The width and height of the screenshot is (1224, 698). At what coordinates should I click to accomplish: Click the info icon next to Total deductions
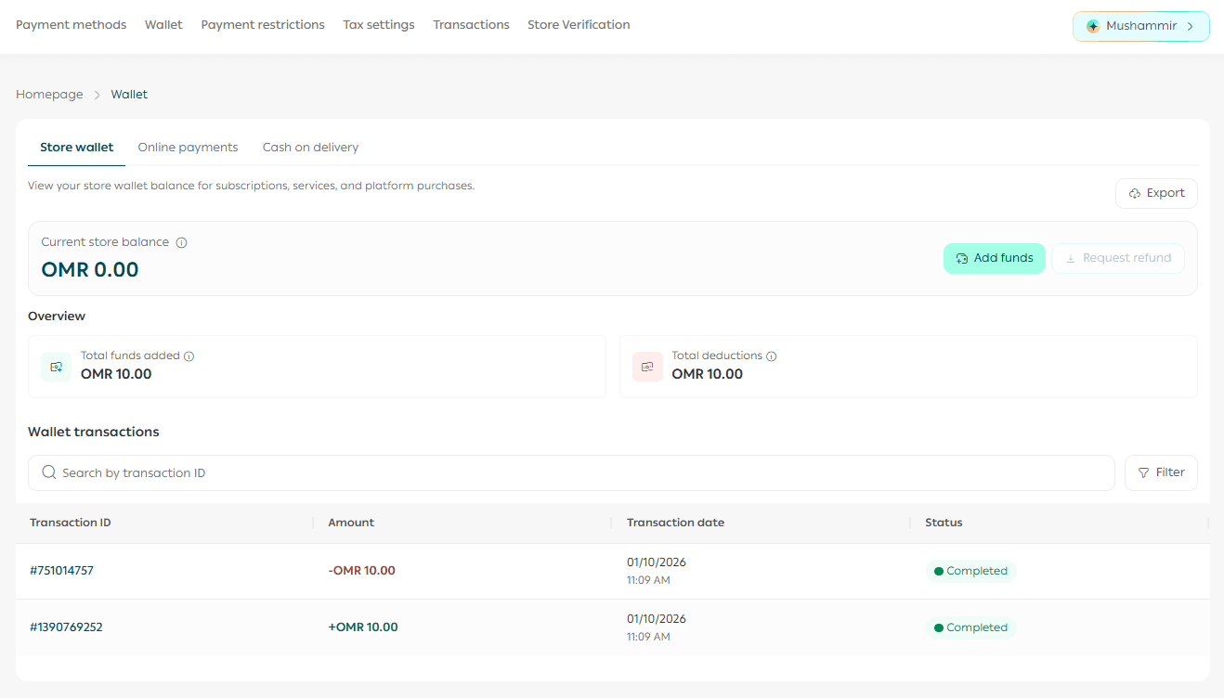coord(772,356)
